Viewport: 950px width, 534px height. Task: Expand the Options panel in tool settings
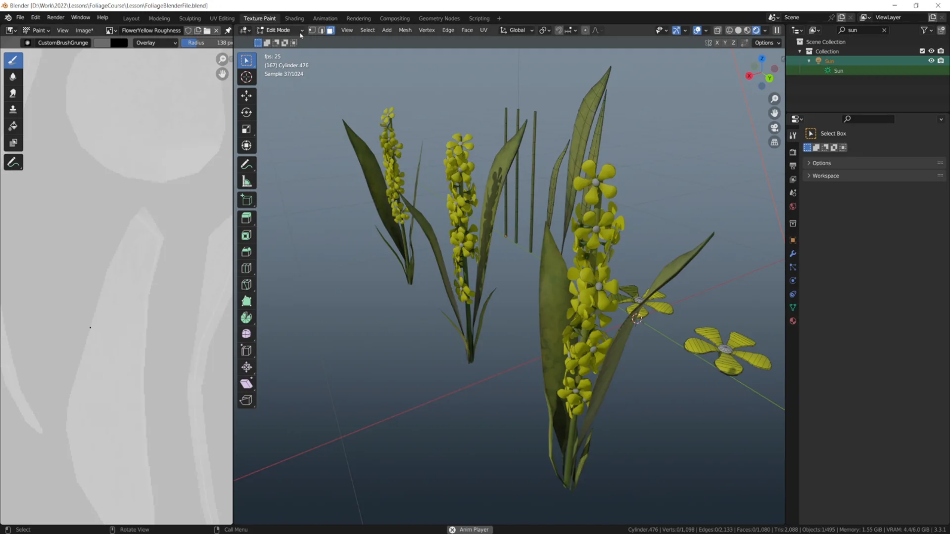click(x=873, y=163)
